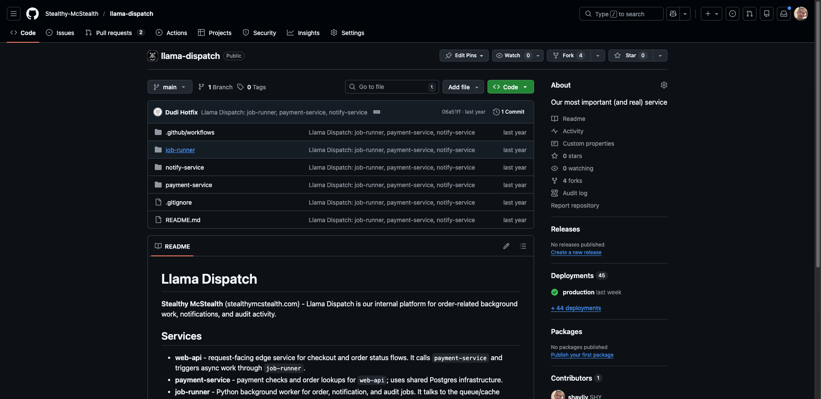
Task: Open the production deployment link
Action: point(578,292)
